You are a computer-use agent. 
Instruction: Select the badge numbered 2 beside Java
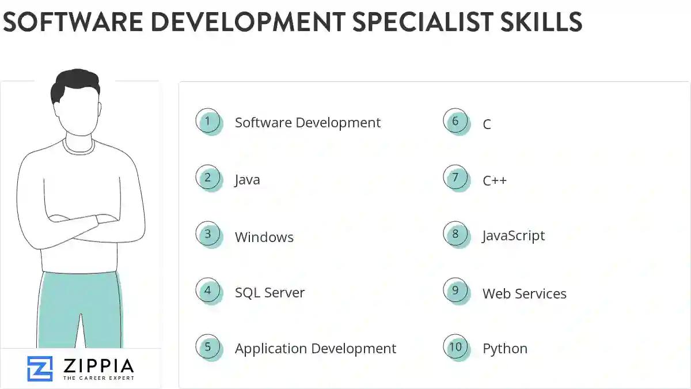208,178
